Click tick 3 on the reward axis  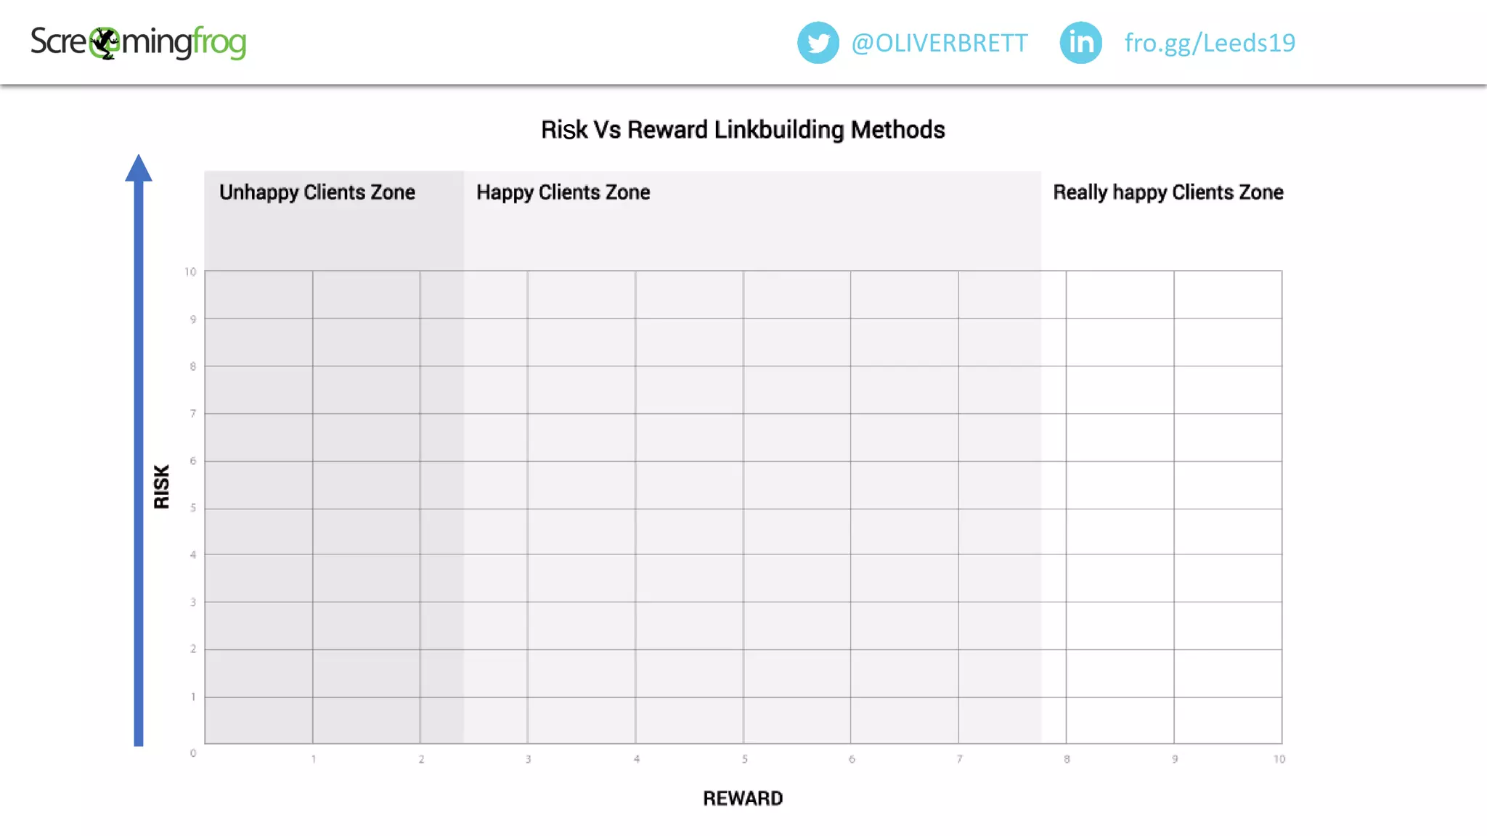click(x=529, y=759)
